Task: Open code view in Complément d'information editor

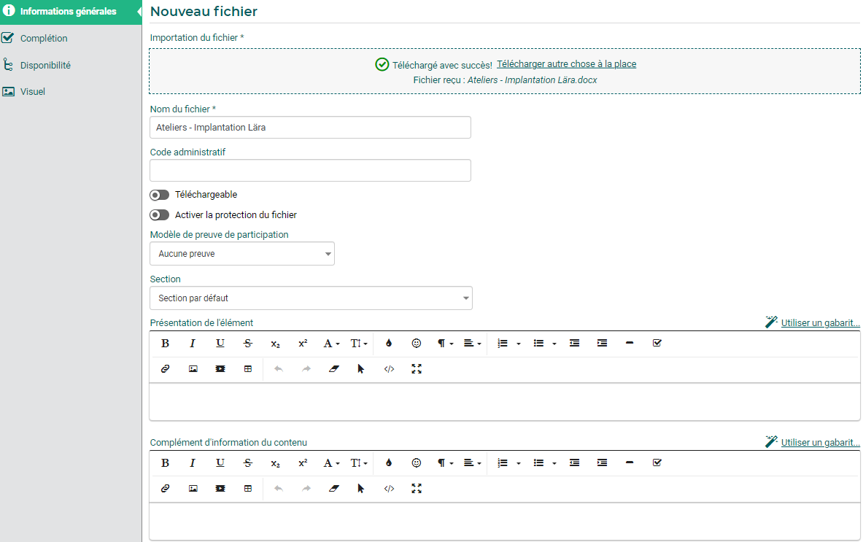Action: pos(389,489)
